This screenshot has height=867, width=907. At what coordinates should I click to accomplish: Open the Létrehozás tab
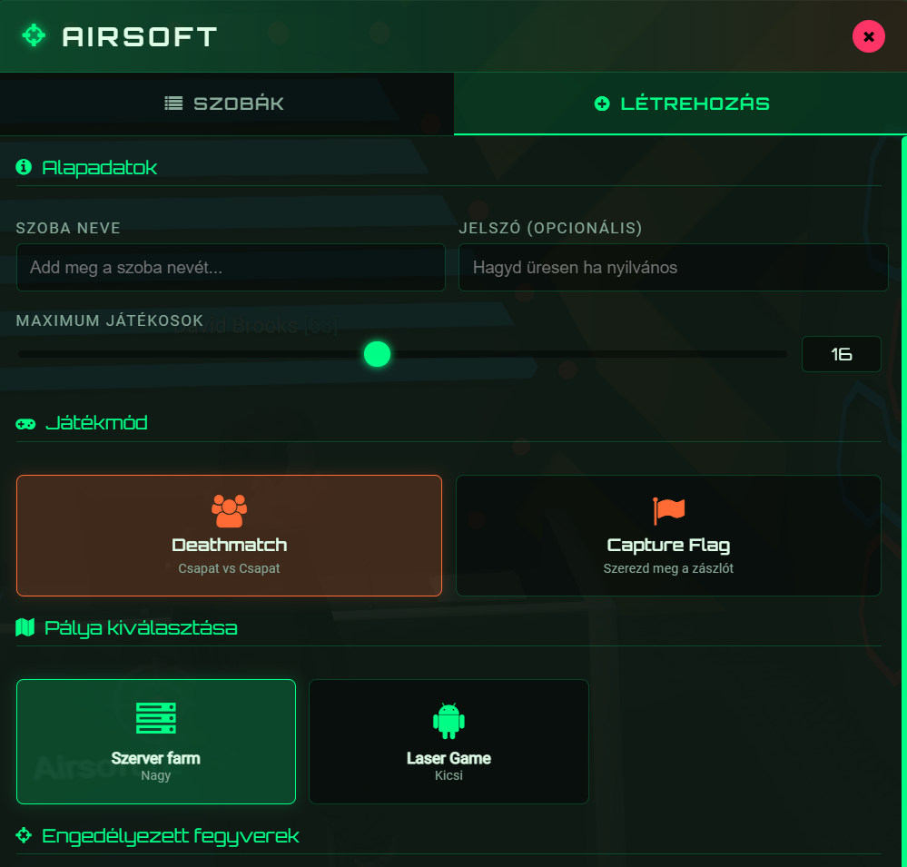click(x=680, y=103)
